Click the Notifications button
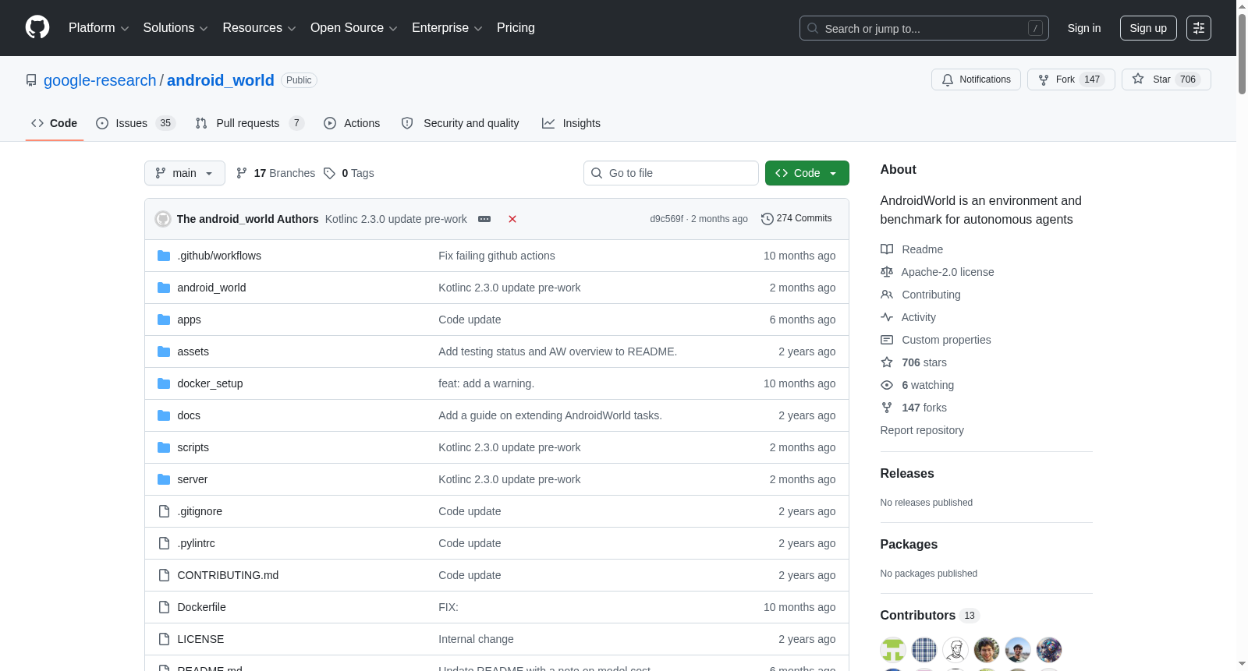The height and width of the screenshot is (671, 1248). pyautogui.click(x=976, y=79)
